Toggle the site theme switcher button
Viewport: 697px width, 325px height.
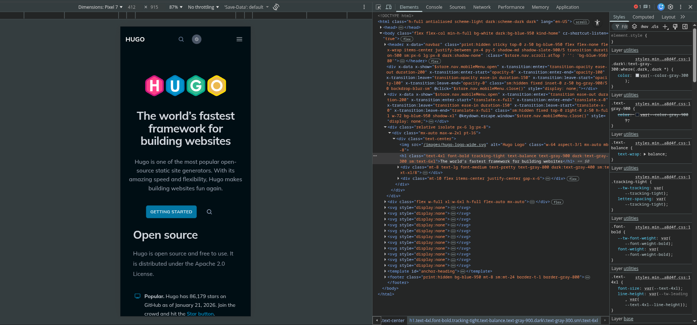(x=197, y=39)
